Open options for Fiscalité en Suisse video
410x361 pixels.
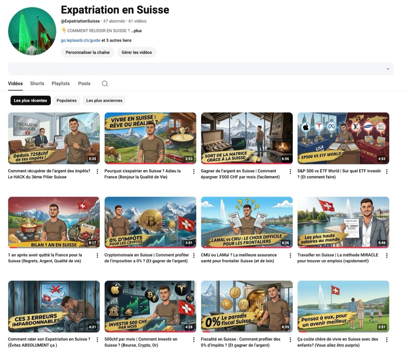(x=290, y=340)
